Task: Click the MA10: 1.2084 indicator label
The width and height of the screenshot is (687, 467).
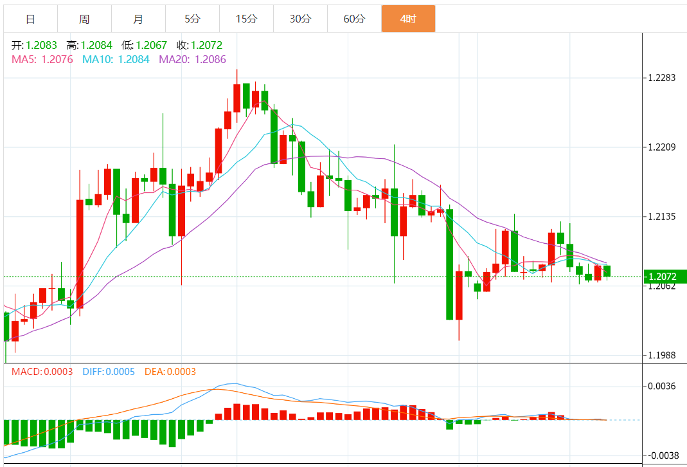Action: coord(116,59)
